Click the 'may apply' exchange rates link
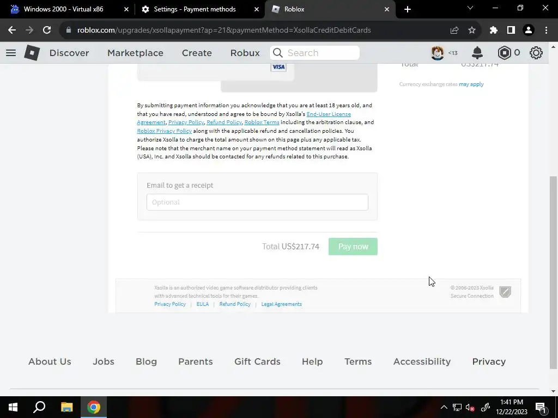The image size is (558, 418). (471, 84)
